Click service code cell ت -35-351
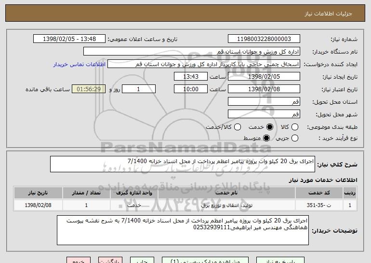The width and height of the screenshot is (371, 263). [x=319, y=205]
